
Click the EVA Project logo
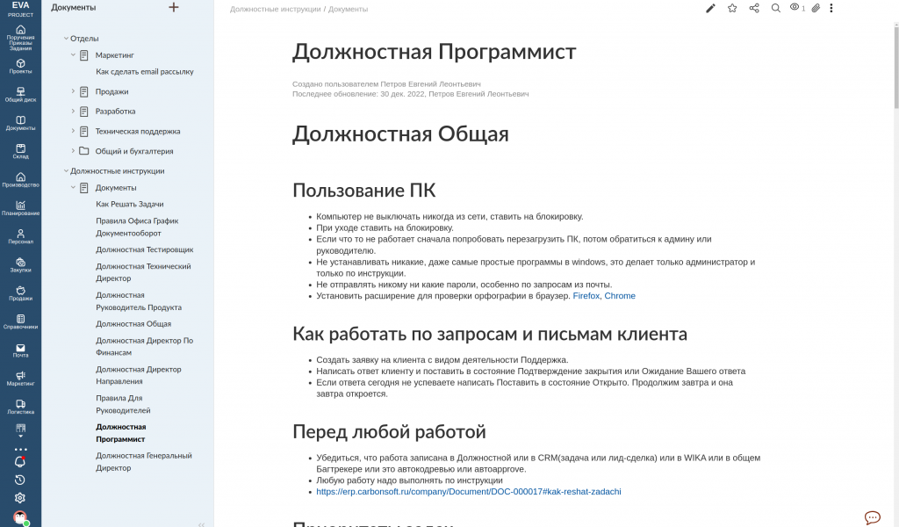21,9
